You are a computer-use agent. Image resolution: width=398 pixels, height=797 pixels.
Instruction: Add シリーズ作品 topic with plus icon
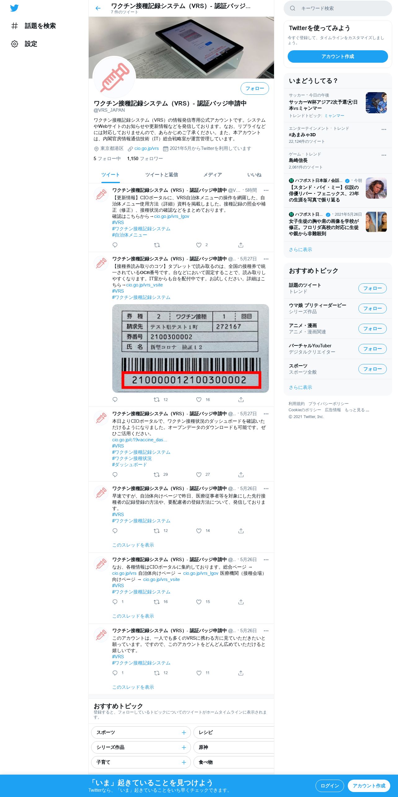point(184,747)
